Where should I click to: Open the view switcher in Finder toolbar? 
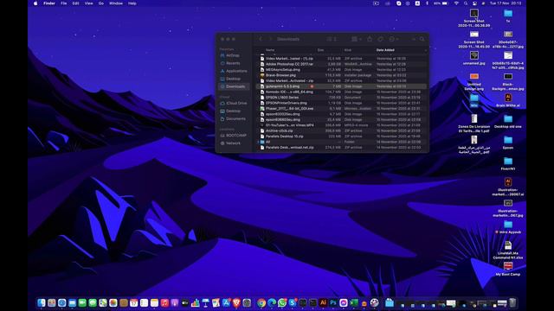[x=332, y=39]
